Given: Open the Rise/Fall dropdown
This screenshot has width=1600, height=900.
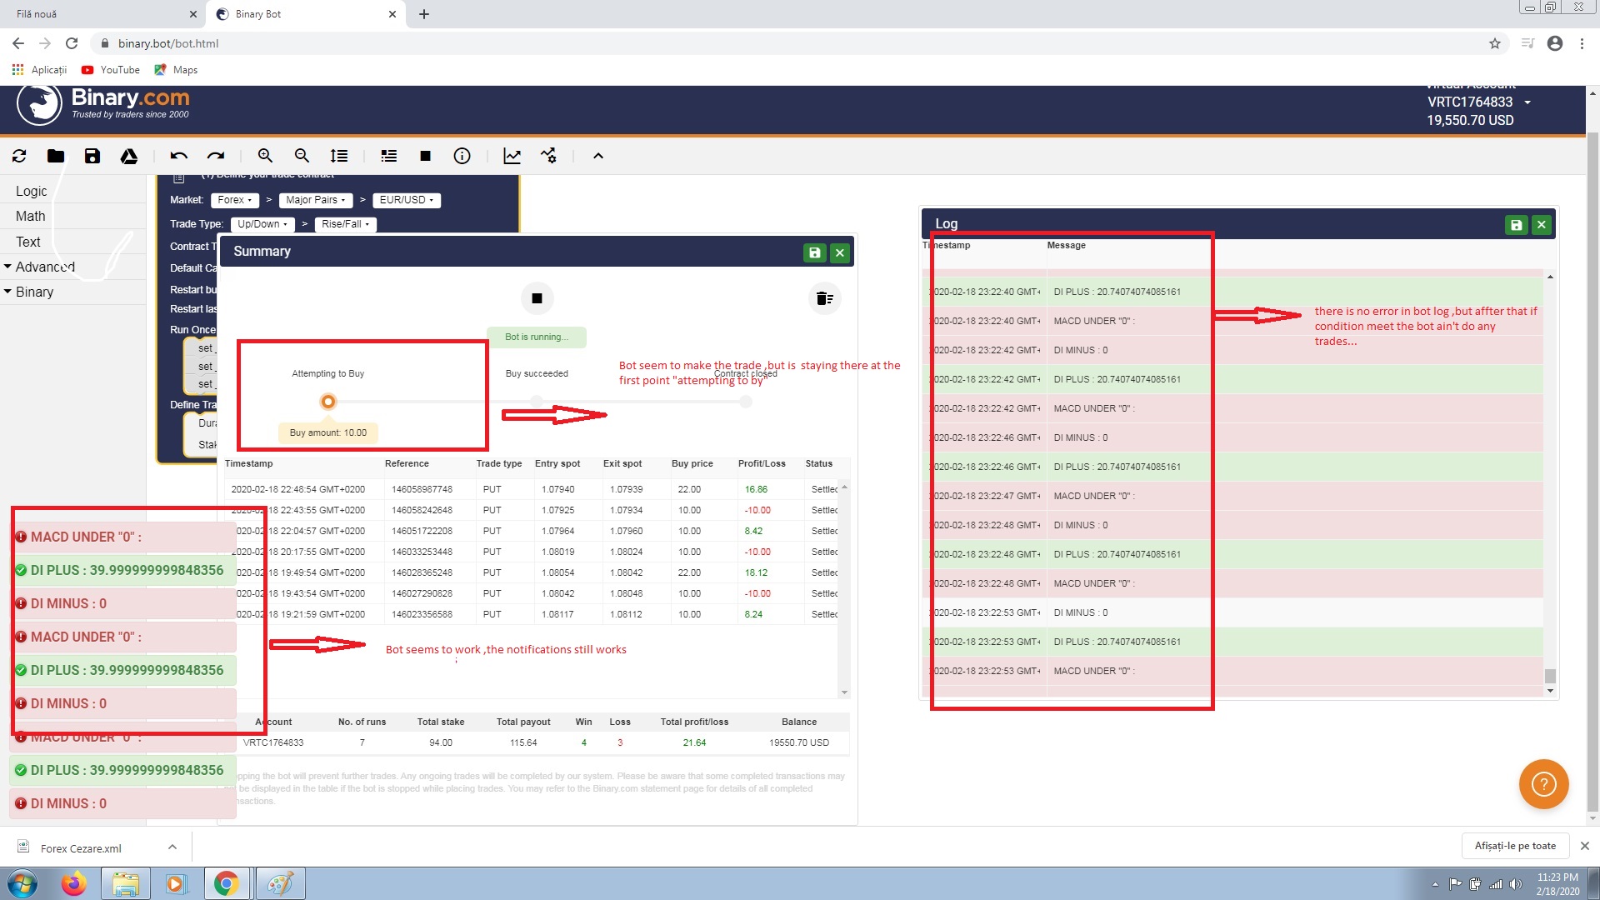Looking at the screenshot, I should tap(346, 224).
